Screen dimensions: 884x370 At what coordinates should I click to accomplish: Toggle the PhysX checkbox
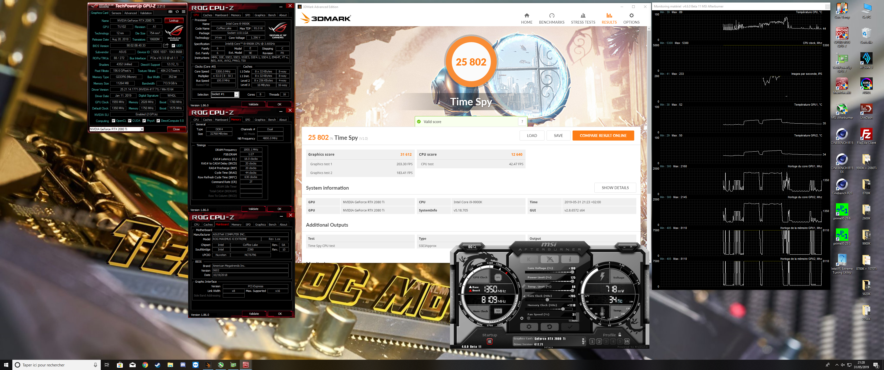coord(144,121)
